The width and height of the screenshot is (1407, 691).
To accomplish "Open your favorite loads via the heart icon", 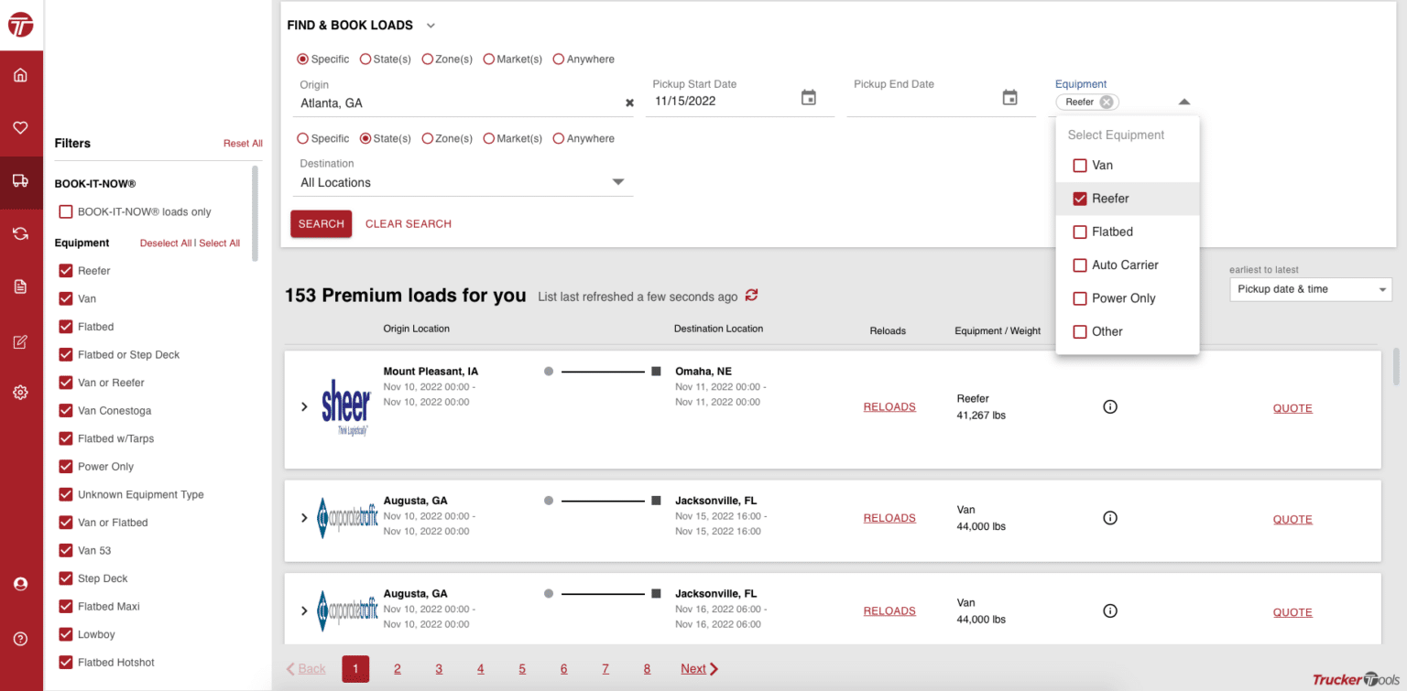I will click(x=21, y=129).
